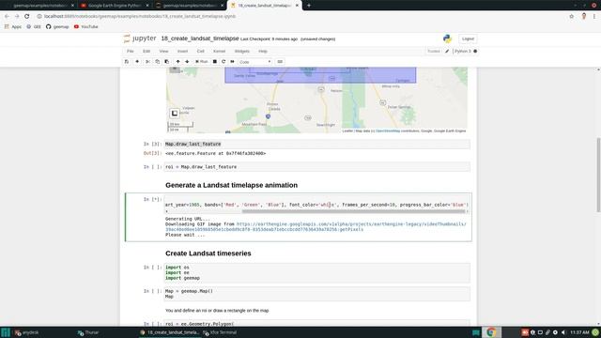This screenshot has height=338, width=601.
Task: Save and checkpoint the notebook via toolbar icon
Action: pyautogui.click(x=127, y=62)
